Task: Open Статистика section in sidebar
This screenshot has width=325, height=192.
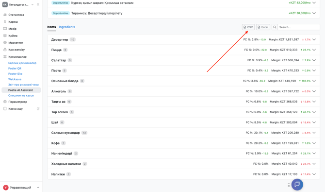Action: tap(16, 15)
